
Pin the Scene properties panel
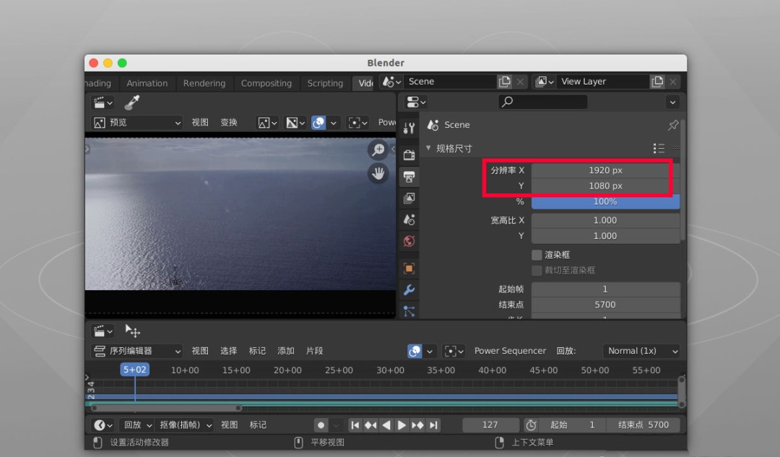pyautogui.click(x=672, y=125)
